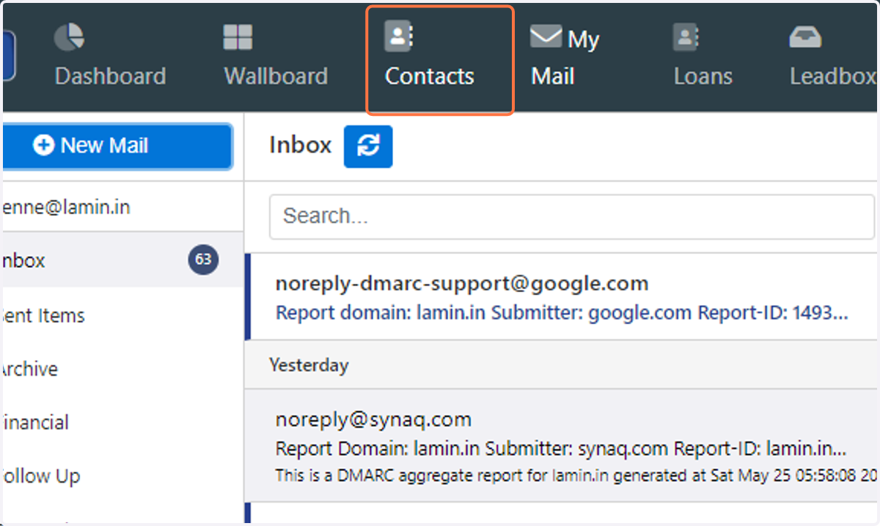880x526 pixels.
Task: Open the Follow Up folder
Action: (x=123, y=476)
